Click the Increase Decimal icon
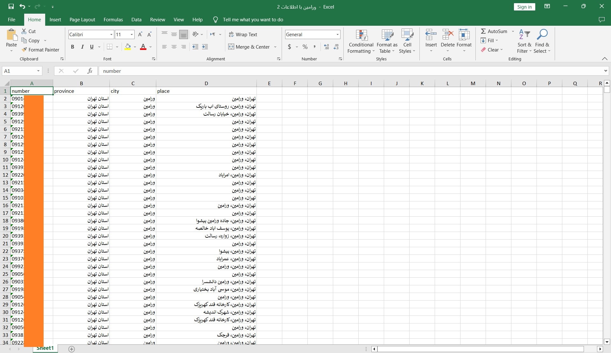 pos(326,47)
